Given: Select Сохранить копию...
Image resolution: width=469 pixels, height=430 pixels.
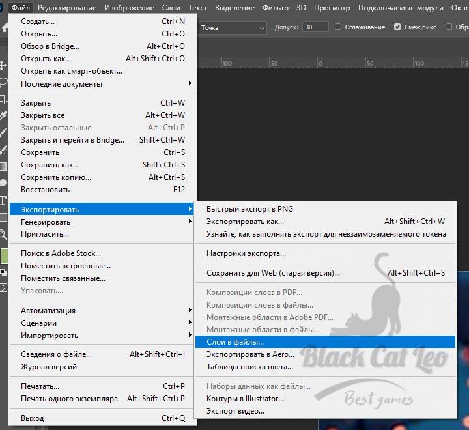Looking at the screenshot, I should 102,177.
